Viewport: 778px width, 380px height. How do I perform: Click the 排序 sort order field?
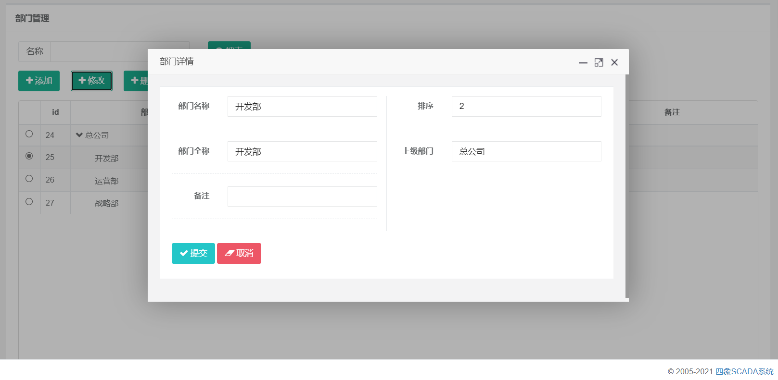coord(526,106)
